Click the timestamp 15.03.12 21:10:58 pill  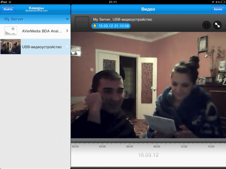[x=111, y=26]
